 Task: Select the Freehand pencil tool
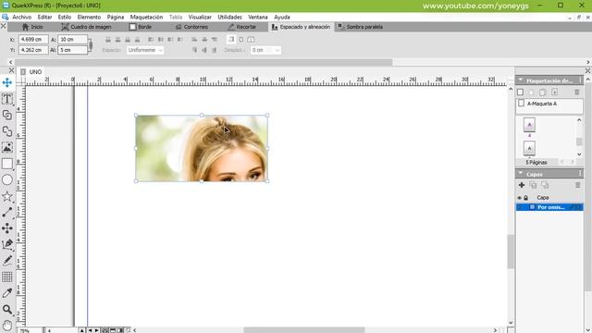(7, 261)
